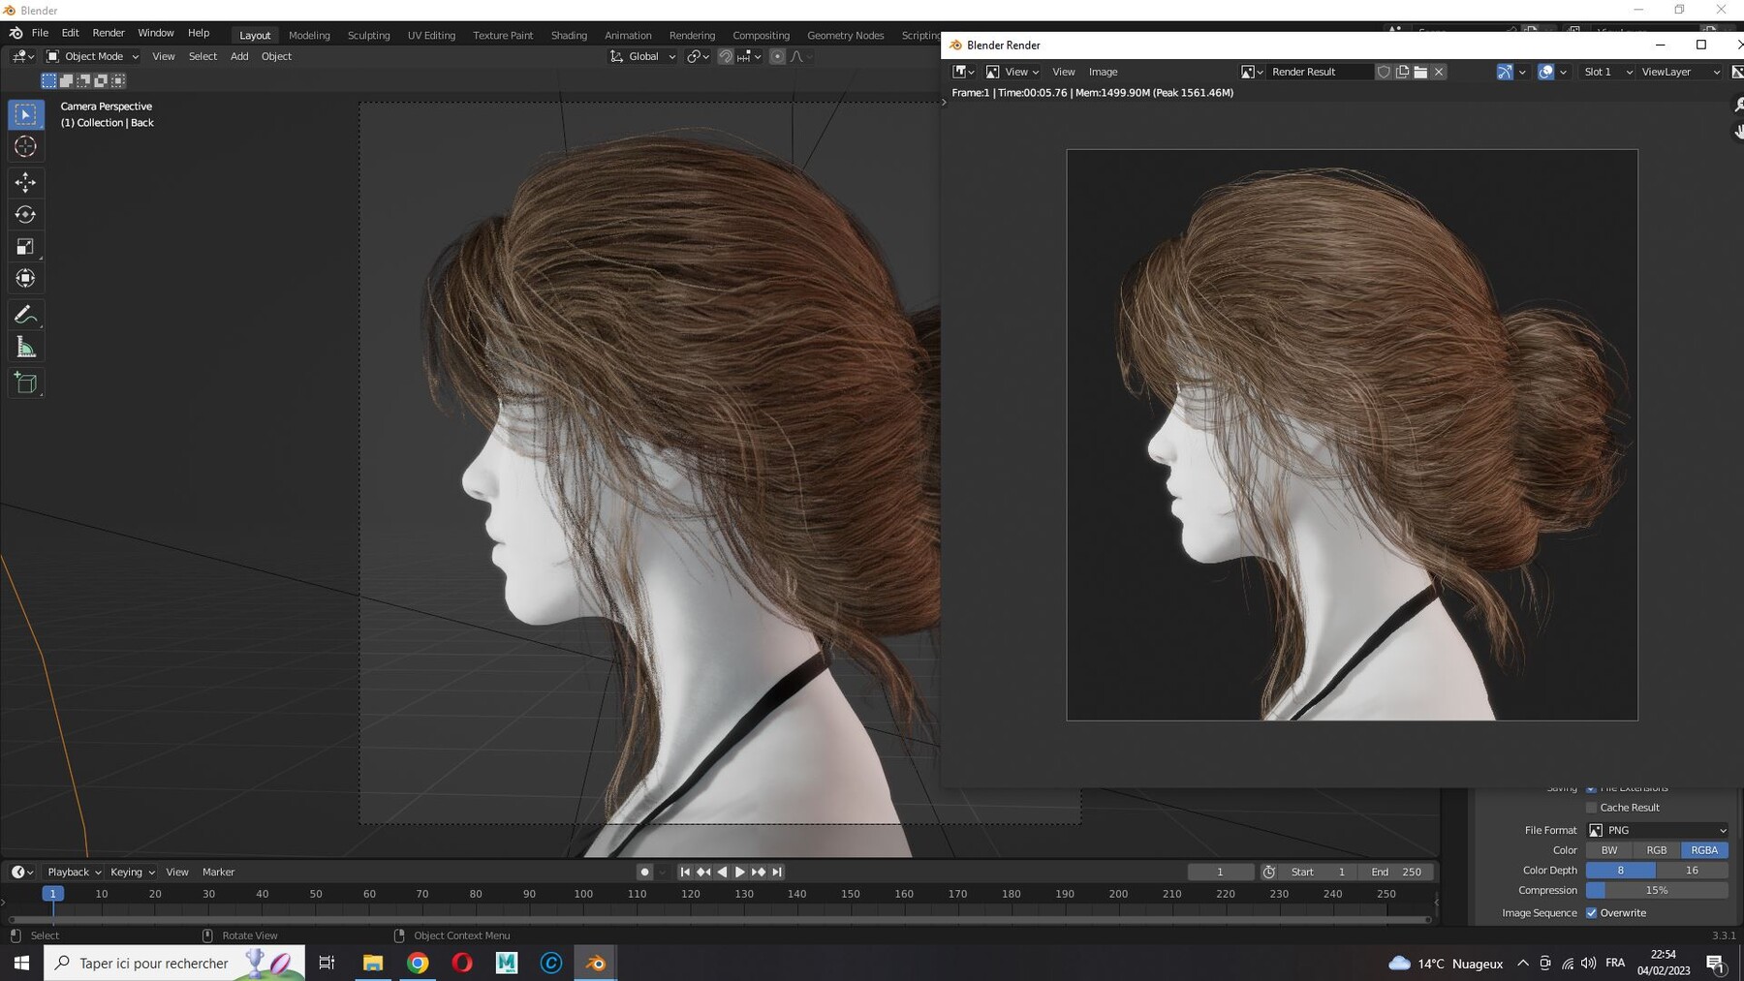Switch to the Shading workspace tab

[569, 35]
